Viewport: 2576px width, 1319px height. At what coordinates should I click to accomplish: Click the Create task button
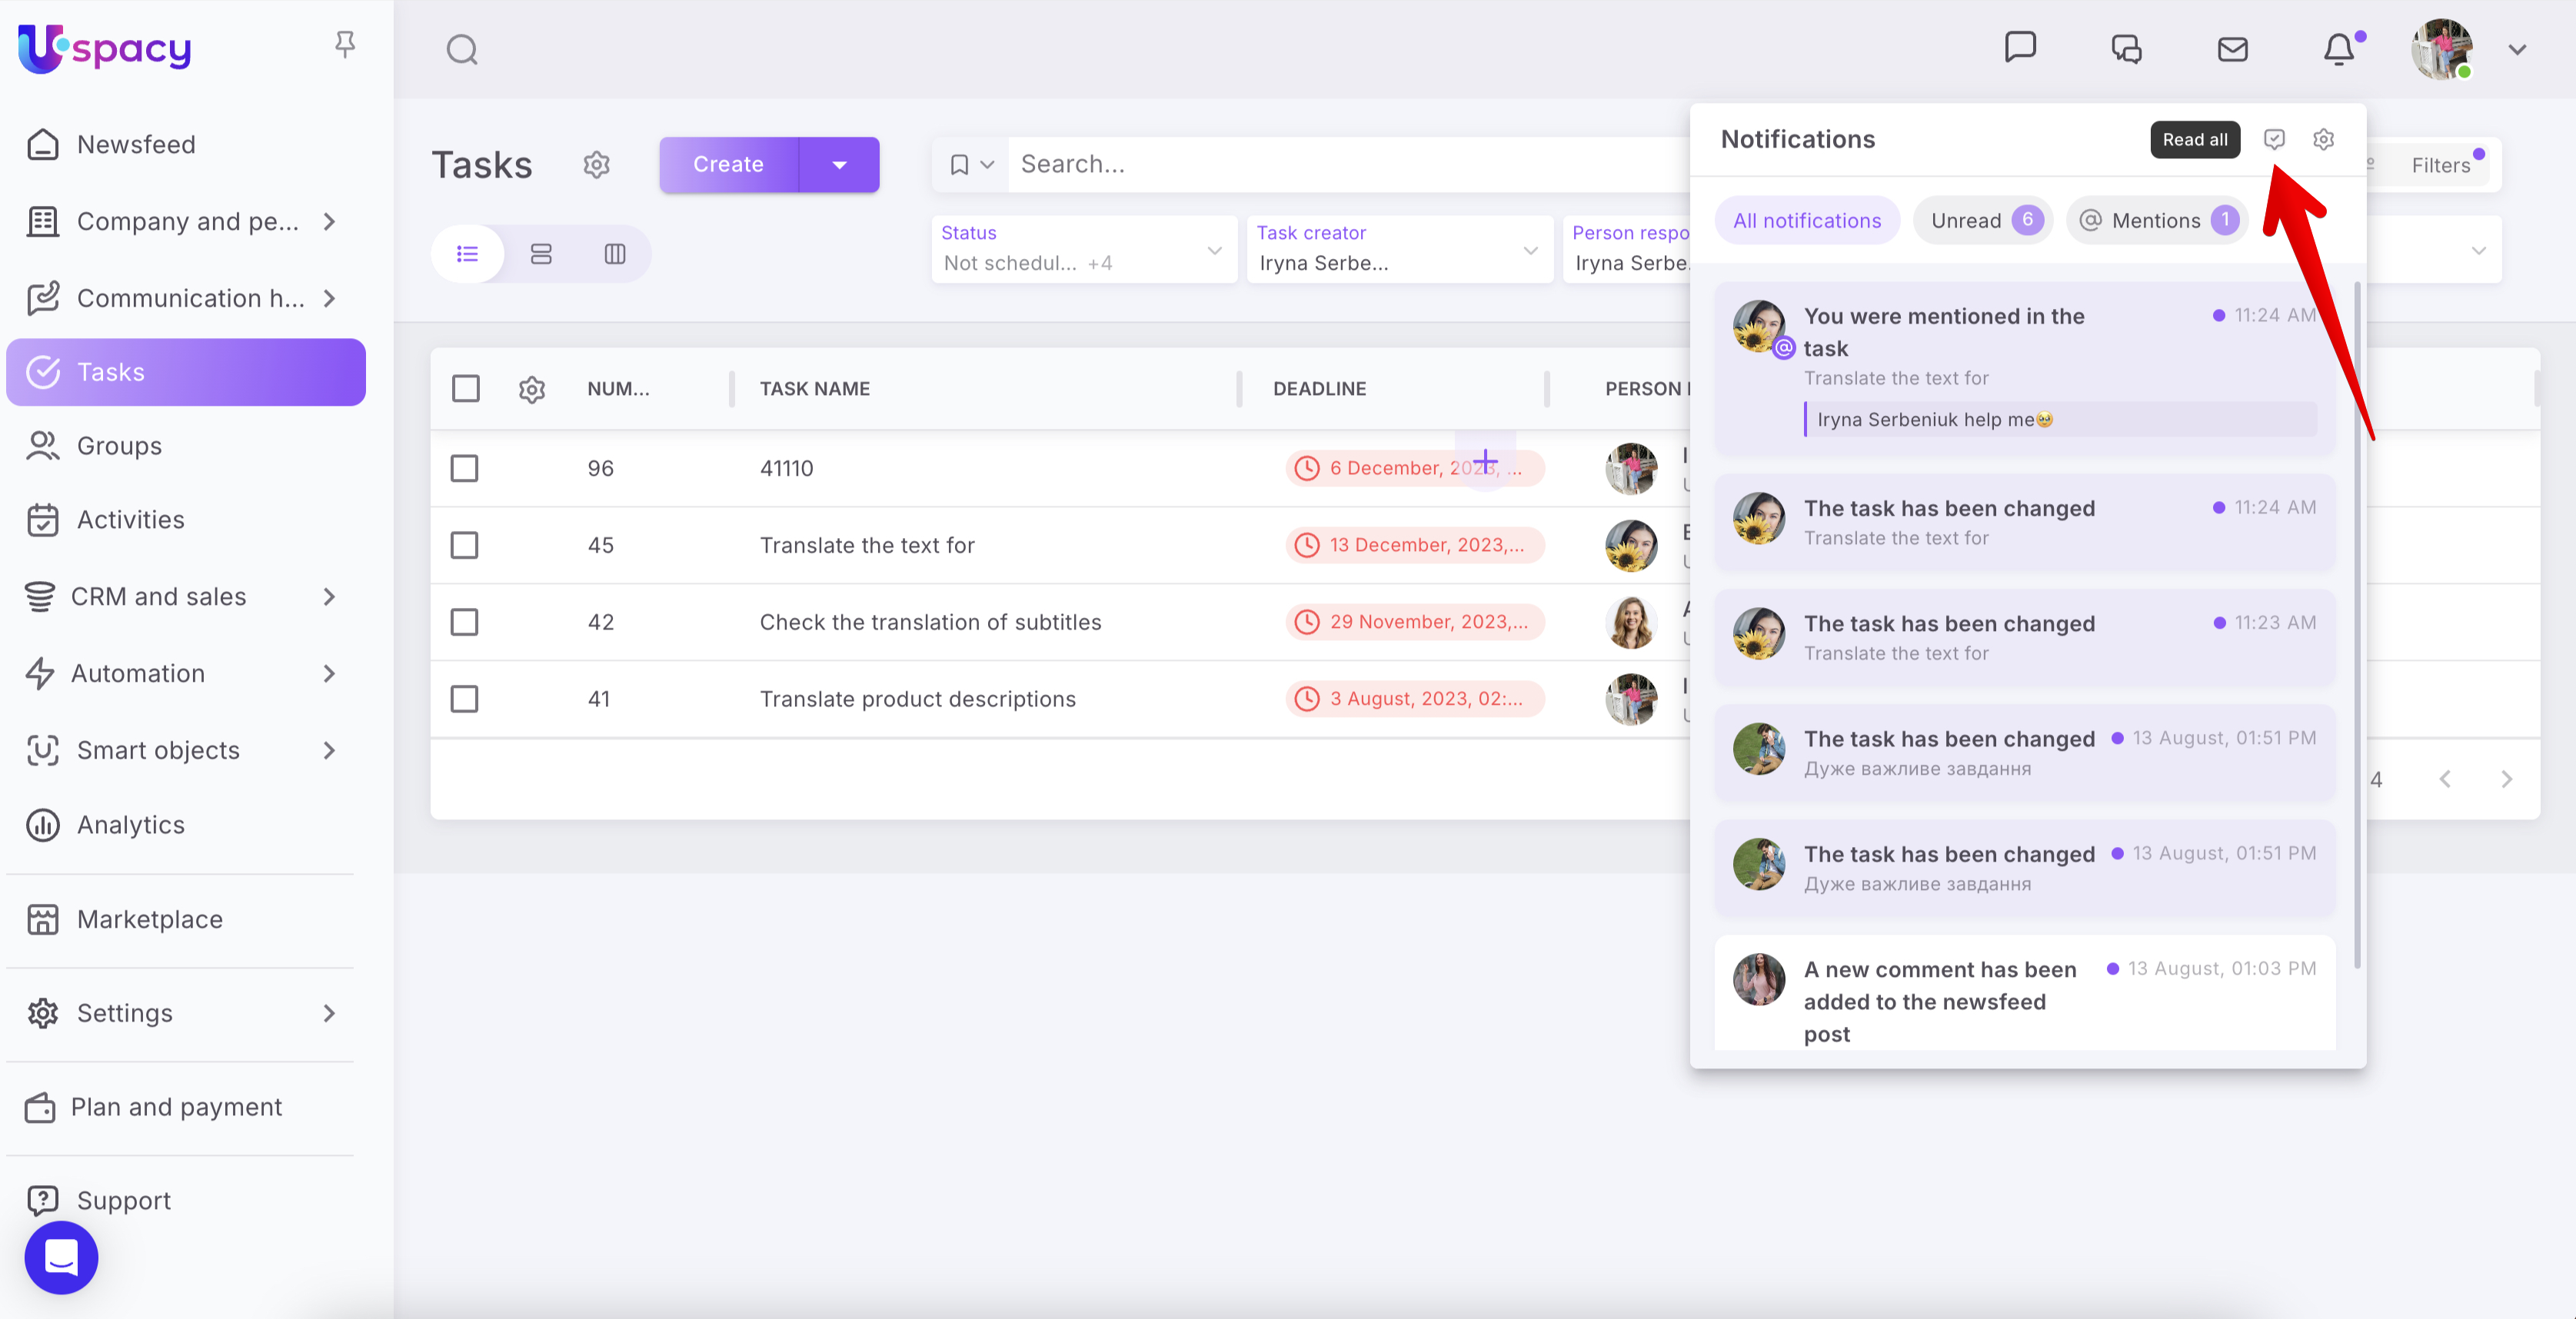(728, 164)
